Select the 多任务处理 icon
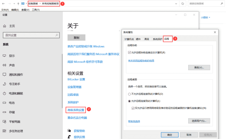Image resolution: width=226 pixels, height=139 pixels. click(4, 131)
